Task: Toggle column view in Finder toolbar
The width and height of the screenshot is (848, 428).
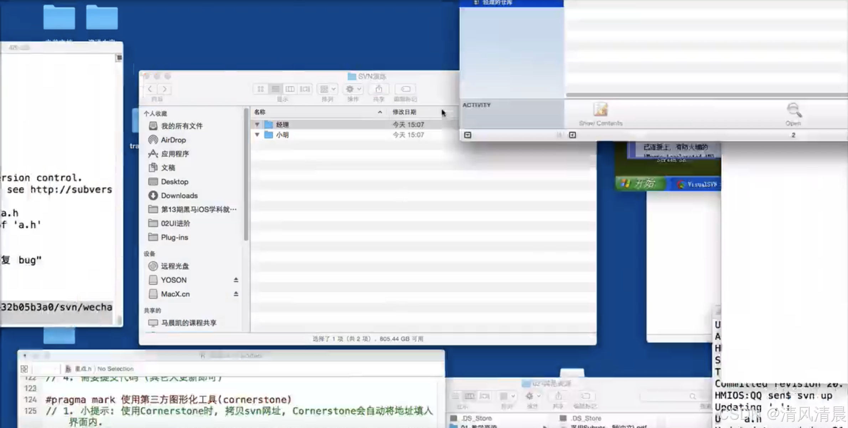Action: point(289,89)
